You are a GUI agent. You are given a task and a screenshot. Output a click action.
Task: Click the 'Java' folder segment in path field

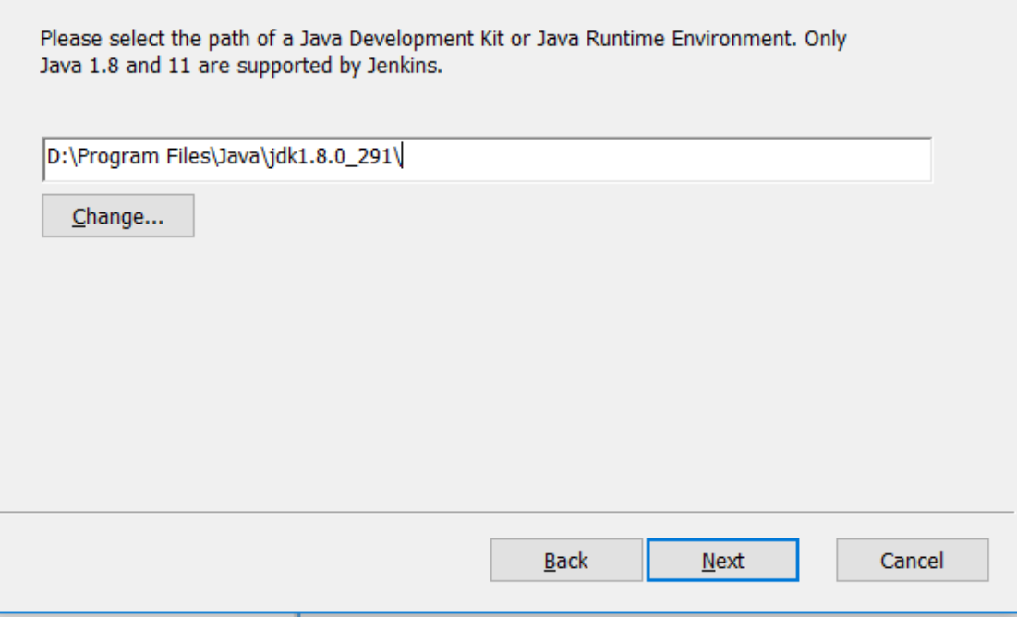[x=234, y=160]
